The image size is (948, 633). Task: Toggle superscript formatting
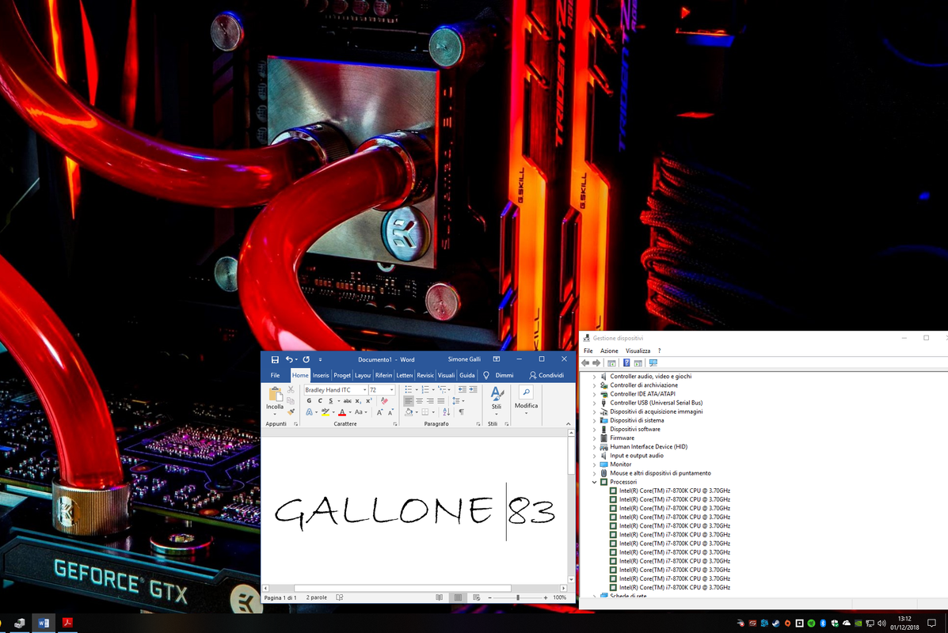[x=369, y=400]
